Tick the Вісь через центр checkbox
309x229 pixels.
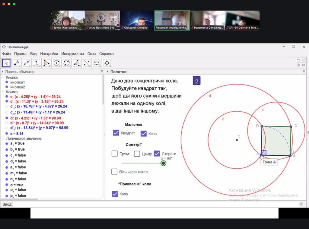[x=114, y=172]
